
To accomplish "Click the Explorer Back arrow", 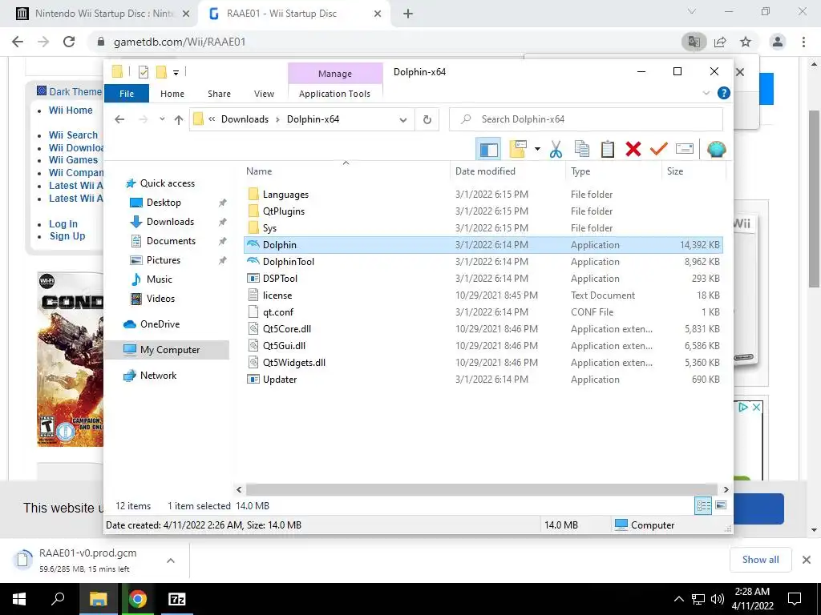I will [119, 120].
